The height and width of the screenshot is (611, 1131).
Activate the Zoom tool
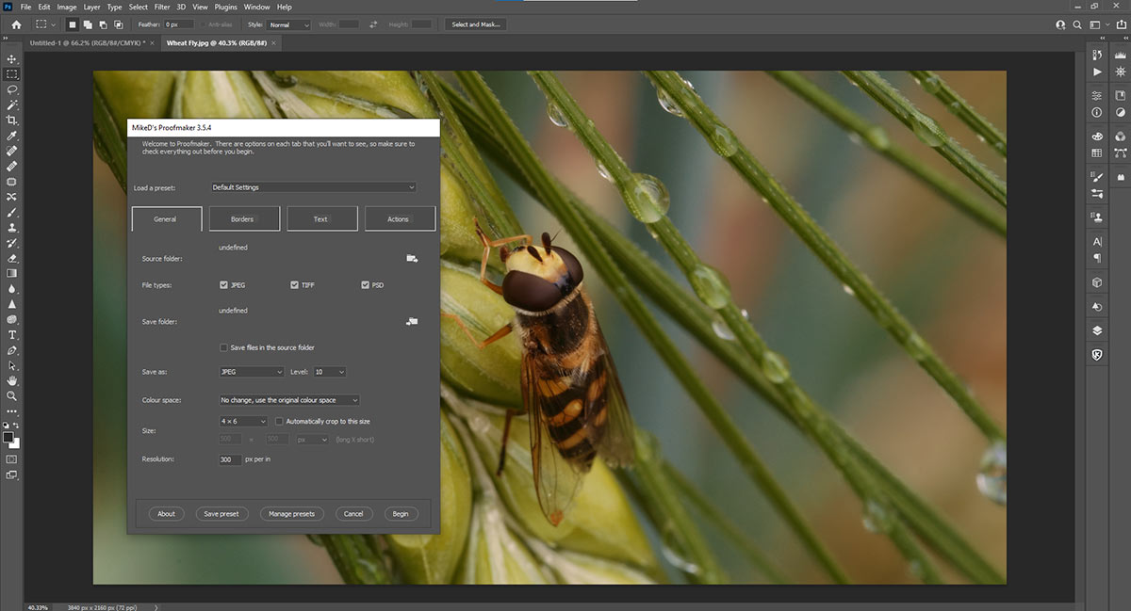click(x=11, y=396)
